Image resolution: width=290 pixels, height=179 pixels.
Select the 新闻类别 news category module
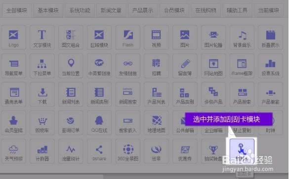click(99, 95)
